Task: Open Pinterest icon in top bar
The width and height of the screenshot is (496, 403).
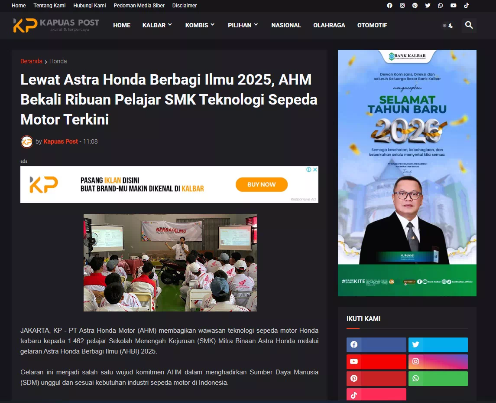Action: tap(415, 5)
